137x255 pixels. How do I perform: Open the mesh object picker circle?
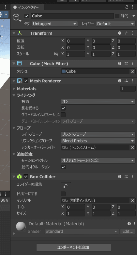pyautogui.click(x=132, y=71)
